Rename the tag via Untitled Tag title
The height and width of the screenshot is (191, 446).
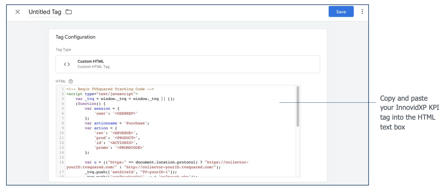click(45, 12)
